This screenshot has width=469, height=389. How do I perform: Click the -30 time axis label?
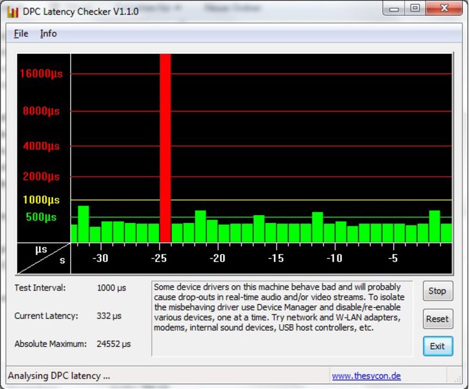[x=100, y=258]
